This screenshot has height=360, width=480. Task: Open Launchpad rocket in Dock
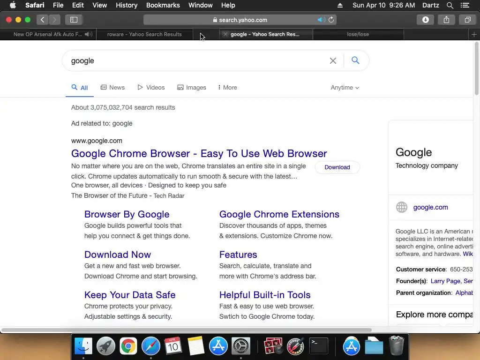(105, 346)
